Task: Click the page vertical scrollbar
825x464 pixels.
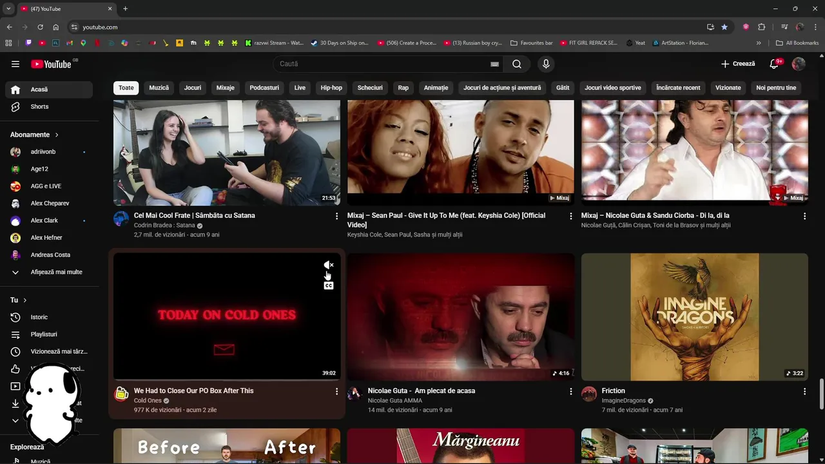Action: [x=821, y=394]
